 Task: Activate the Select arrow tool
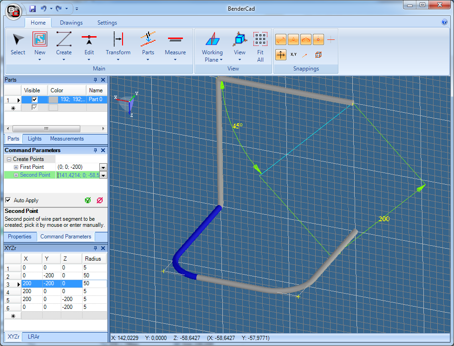pos(18,39)
